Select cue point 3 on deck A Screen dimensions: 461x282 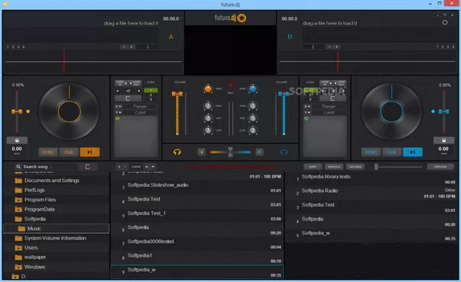151,99
